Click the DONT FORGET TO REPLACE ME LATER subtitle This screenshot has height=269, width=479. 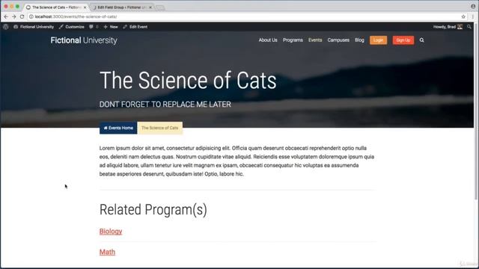tap(165, 105)
